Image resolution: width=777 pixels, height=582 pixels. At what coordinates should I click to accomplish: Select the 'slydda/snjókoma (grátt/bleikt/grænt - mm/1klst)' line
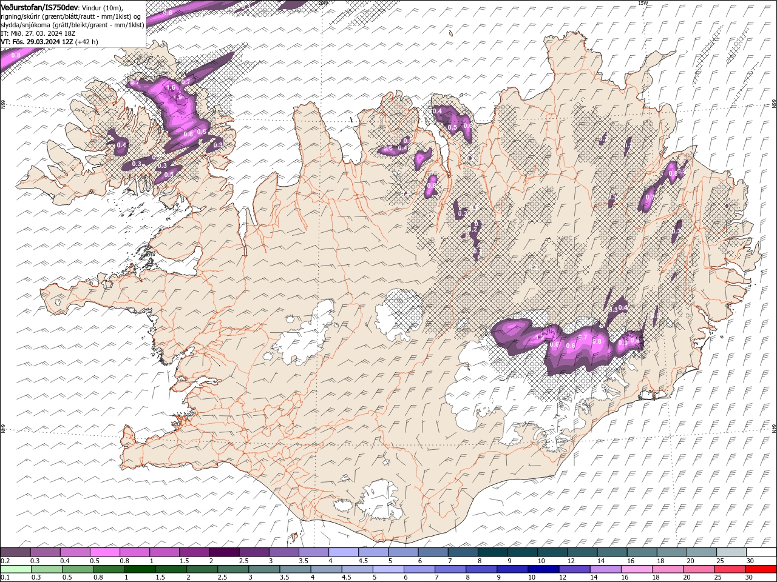point(72,25)
